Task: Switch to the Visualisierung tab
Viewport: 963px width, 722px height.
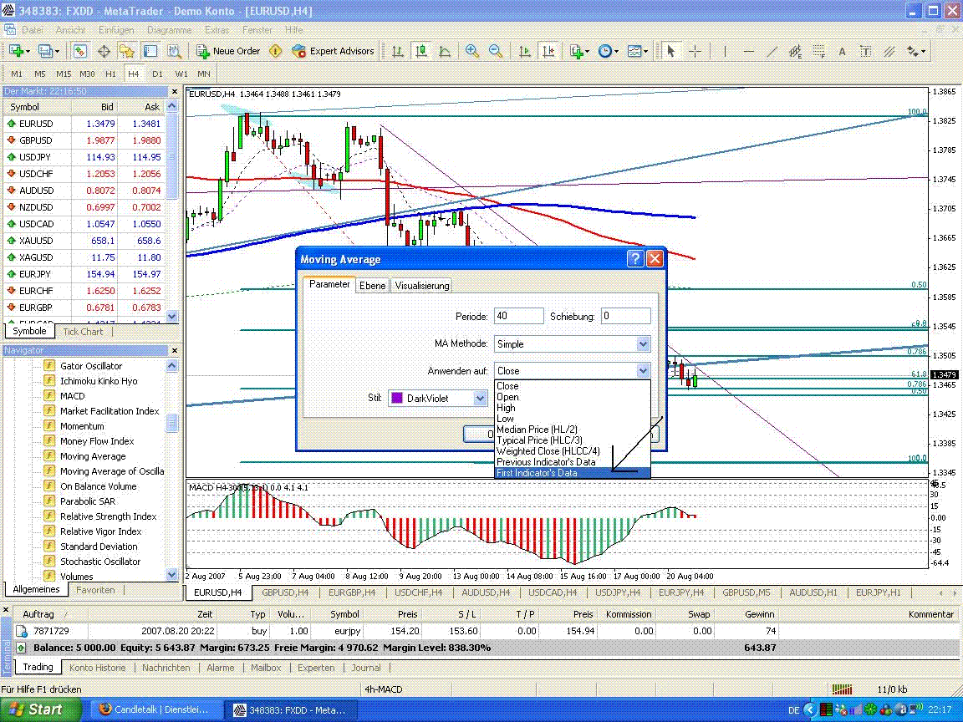Action: tap(422, 286)
